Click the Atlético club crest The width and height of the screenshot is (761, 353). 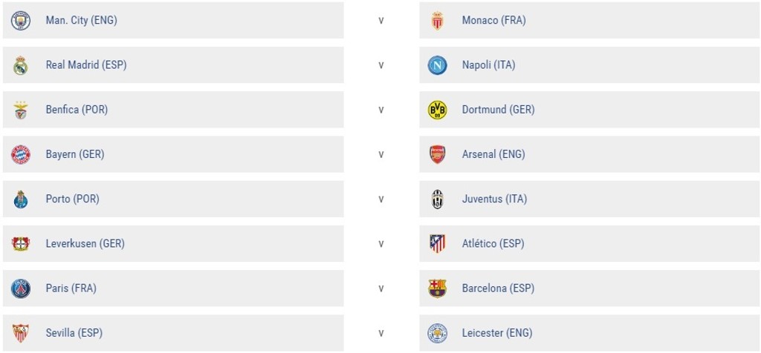[x=438, y=243]
